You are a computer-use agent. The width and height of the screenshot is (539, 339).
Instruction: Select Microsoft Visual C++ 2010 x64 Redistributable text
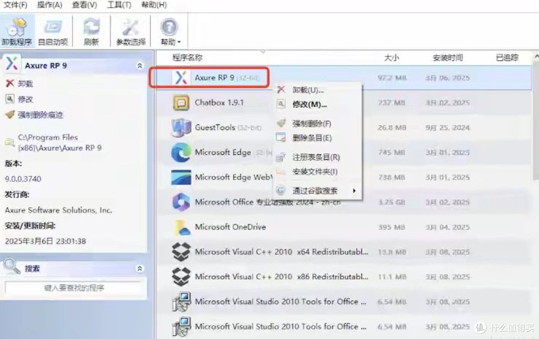coord(281,252)
